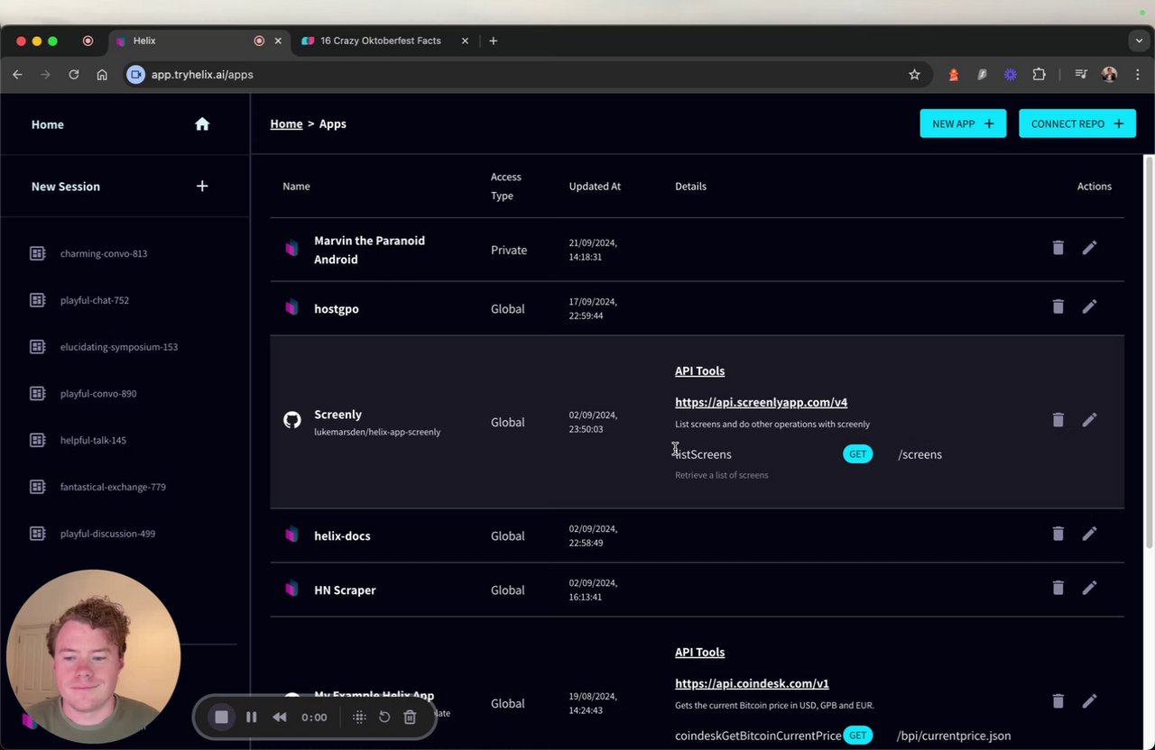Open the charming-convo-813 session
The width and height of the screenshot is (1155, 750).
[x=104, y=253]
